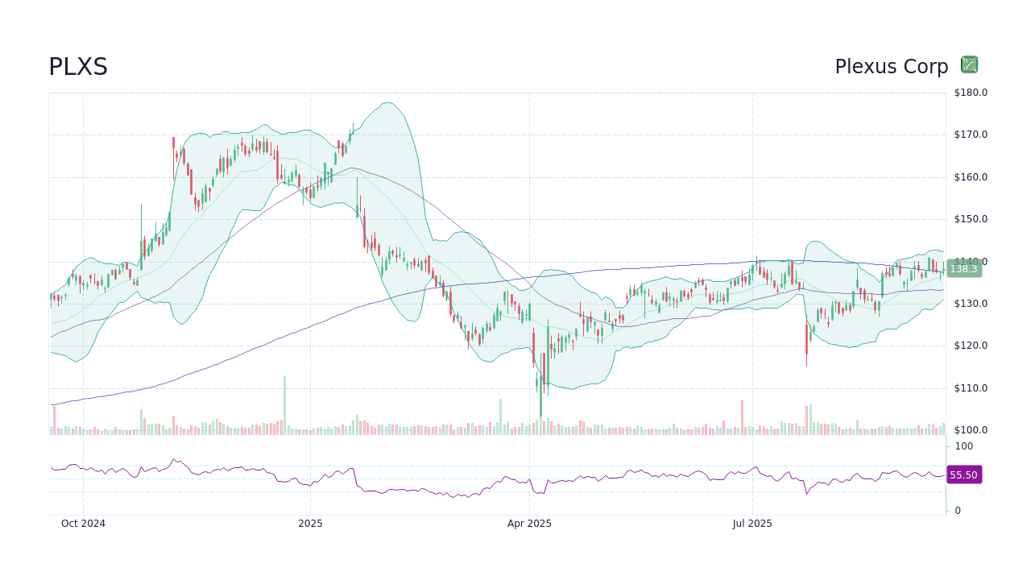Click the date label reading only 2025

pyautogui.click(x=310, y=524)
